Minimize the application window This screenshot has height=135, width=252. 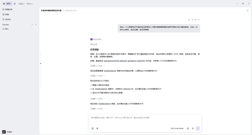(x=237, y=4)
